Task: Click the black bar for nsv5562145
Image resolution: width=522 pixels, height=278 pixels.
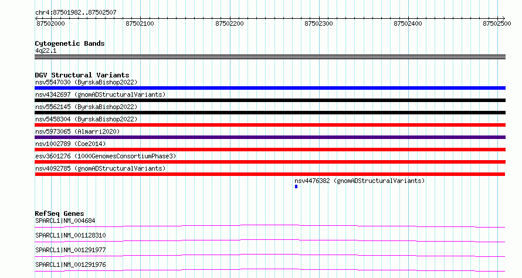Action: click(270, 113)
